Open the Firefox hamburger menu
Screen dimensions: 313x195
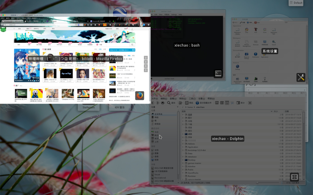[x=148, y=25]
